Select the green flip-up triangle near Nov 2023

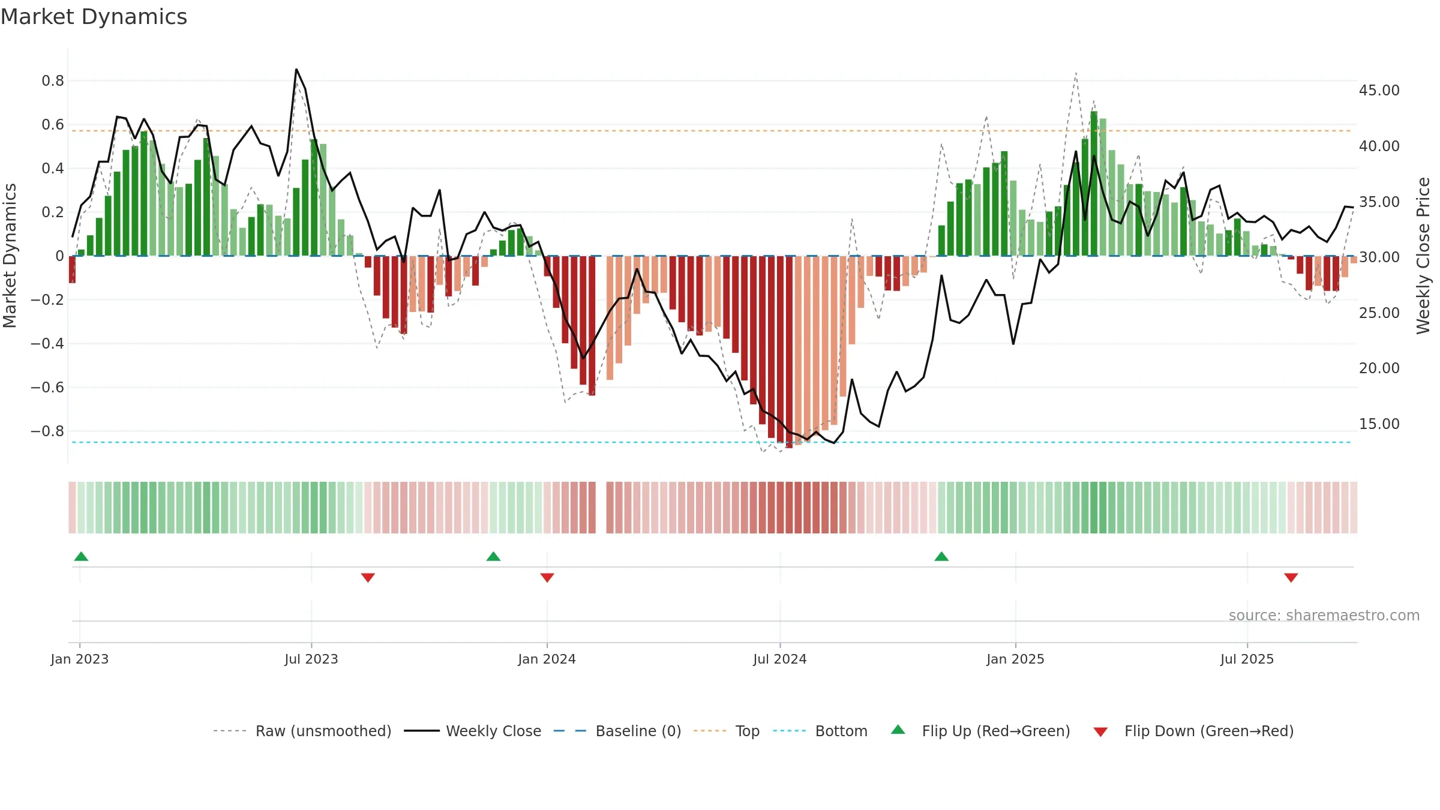point(493,556)
